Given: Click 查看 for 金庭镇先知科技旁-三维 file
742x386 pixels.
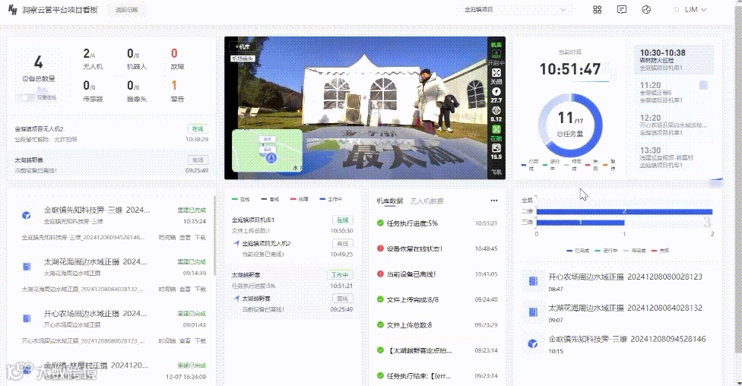Looking at the screenshot, I should 185,238.
